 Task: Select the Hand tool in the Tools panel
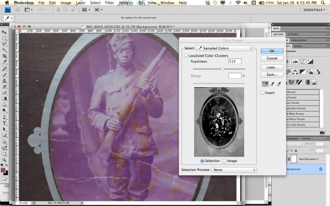pyautogui.click(x=4, y=154)
